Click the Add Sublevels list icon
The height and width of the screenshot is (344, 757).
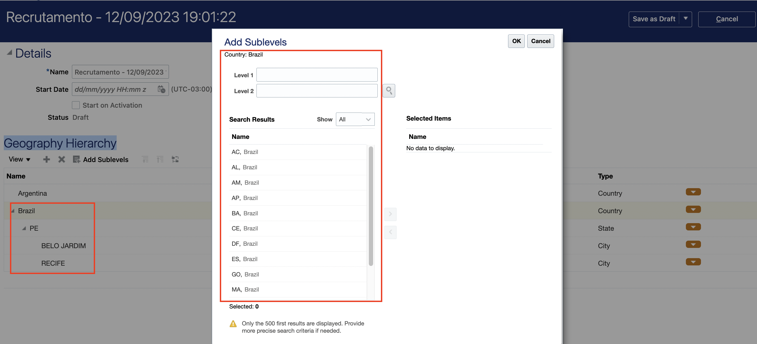click(x=77, y=159)
